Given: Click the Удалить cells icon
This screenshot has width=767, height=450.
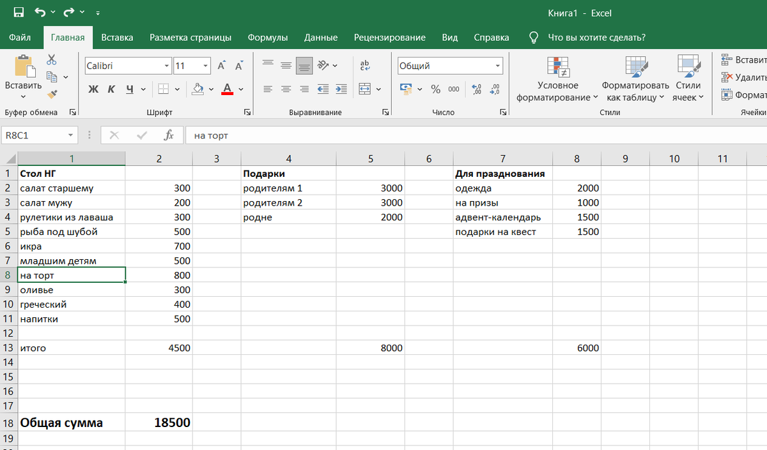Looking at the screenshot, I should coord(727,77).
